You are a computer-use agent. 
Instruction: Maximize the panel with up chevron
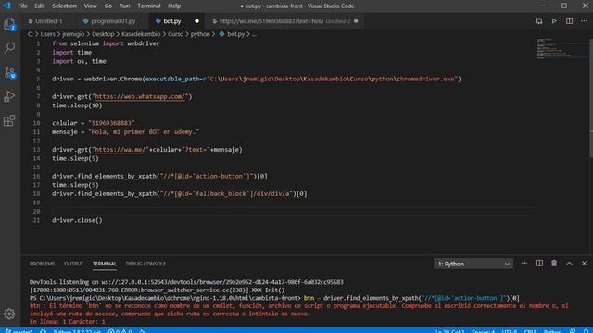click(x=569, y=264)
